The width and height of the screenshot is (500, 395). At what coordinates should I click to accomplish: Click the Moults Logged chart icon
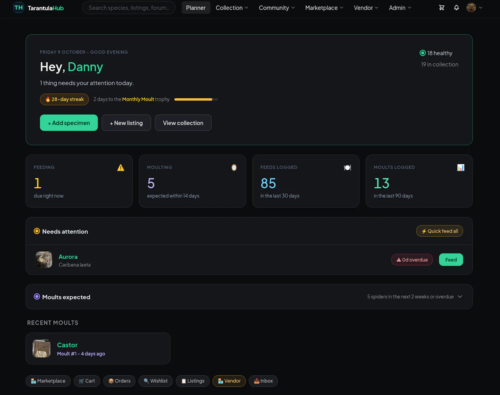(x=461, y=168)
